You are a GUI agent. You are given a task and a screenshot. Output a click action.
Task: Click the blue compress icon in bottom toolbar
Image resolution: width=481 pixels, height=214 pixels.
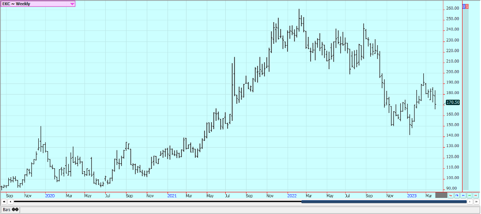tap(463, 196)
